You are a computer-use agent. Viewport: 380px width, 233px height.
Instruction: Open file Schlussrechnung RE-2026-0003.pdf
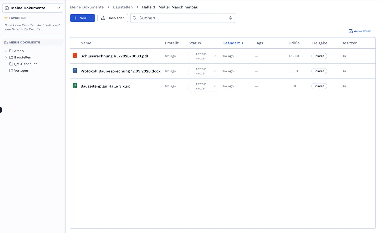tap(114, 56)
